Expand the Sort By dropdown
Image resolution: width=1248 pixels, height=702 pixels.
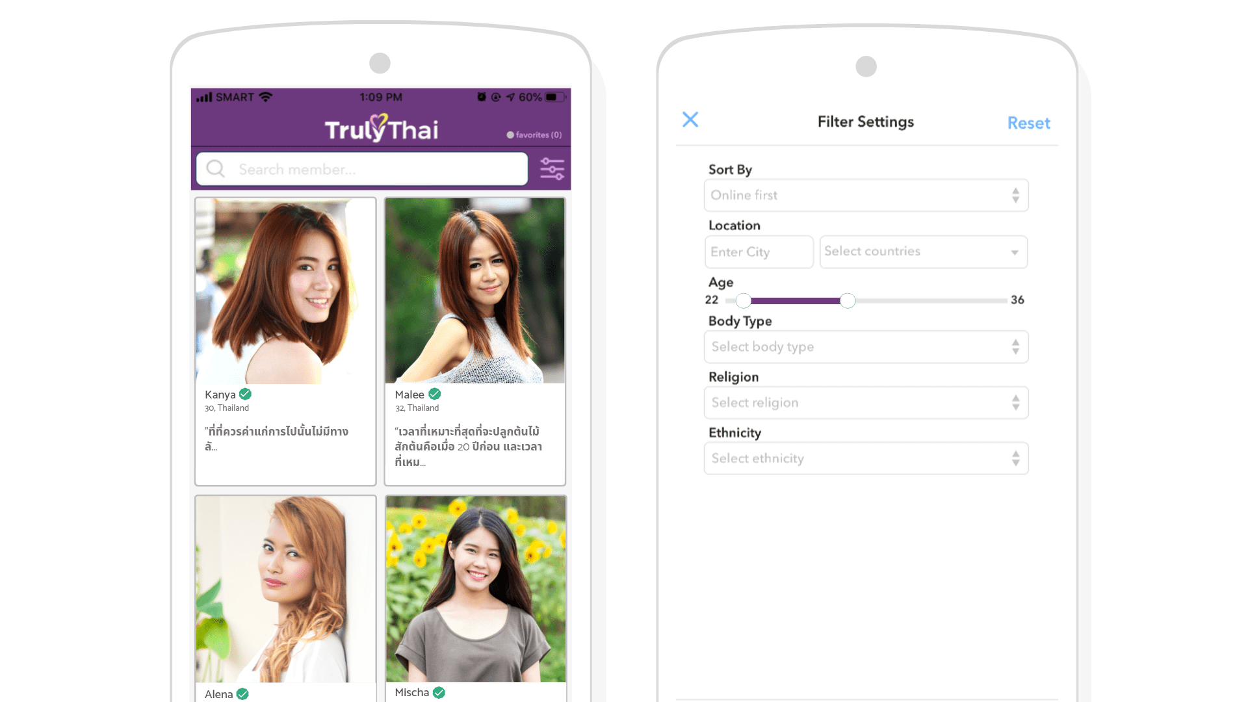click(x=866, y=196)
